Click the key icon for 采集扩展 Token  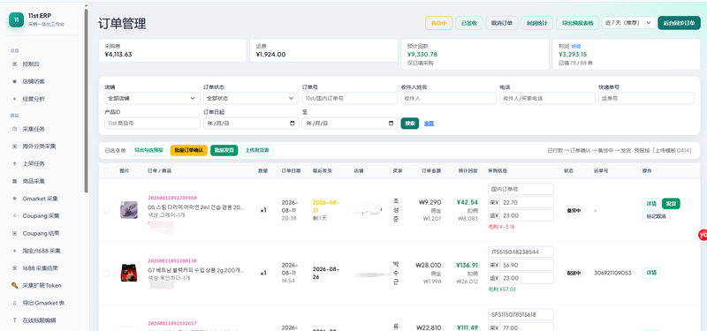pyautogui.click(x=14, y=285)
